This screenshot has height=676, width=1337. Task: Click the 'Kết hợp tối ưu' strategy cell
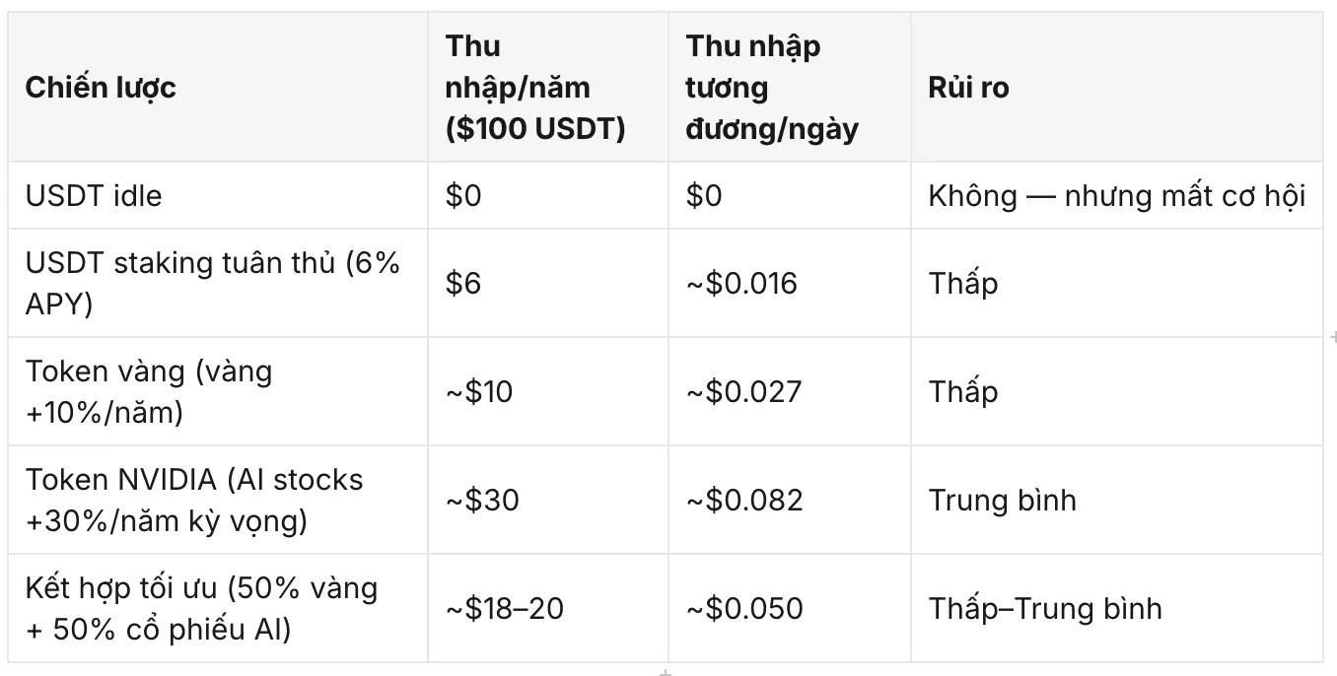218,607
